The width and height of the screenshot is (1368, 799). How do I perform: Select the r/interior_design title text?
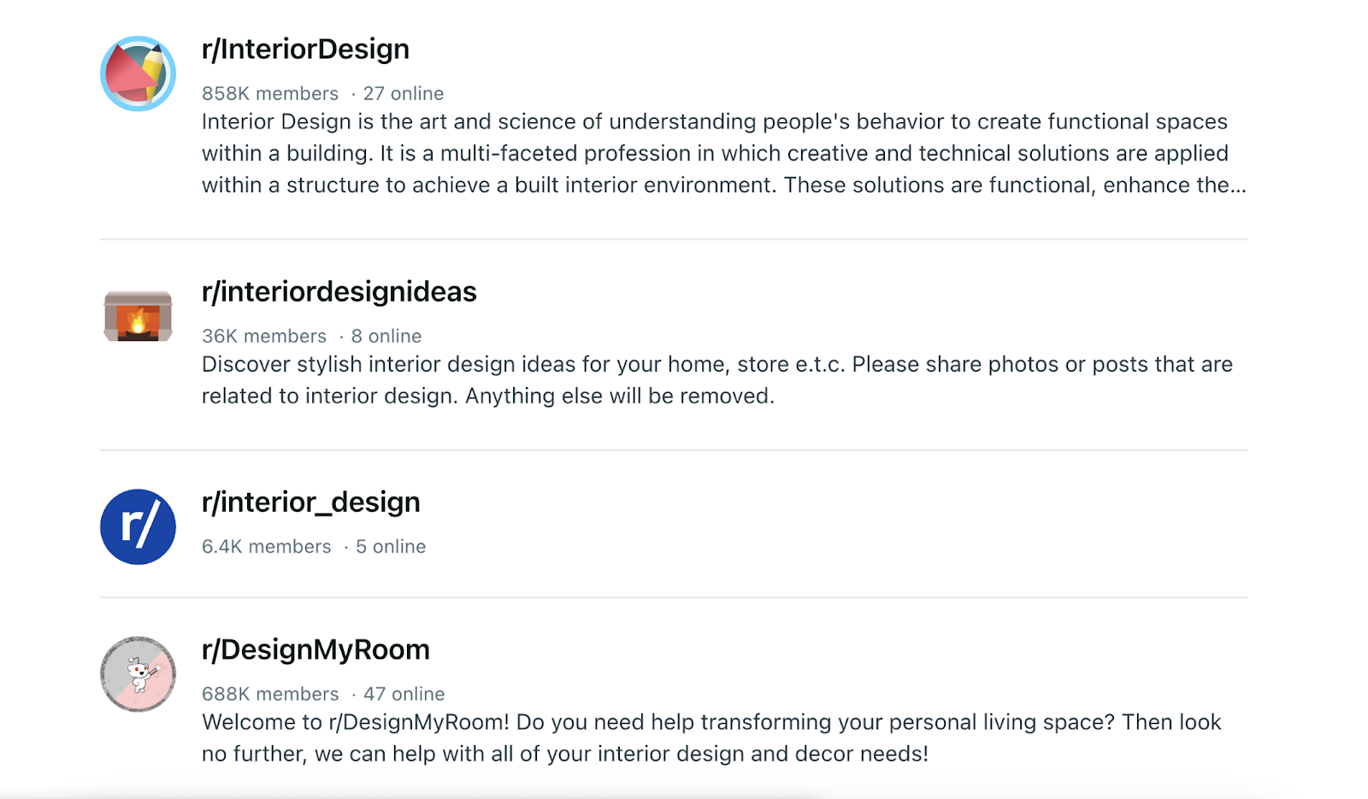tap(311, 502)
